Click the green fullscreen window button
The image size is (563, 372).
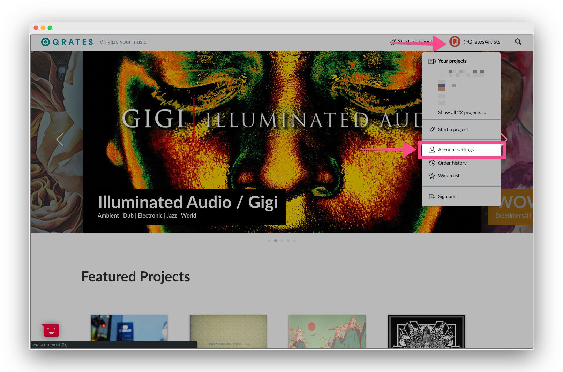tap(50, 28)
